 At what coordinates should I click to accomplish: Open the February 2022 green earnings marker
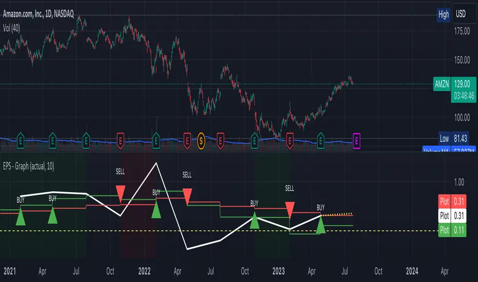click(156, 141)
